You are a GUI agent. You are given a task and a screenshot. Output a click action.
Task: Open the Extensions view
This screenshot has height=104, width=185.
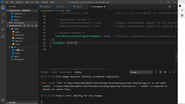[3, 36]
